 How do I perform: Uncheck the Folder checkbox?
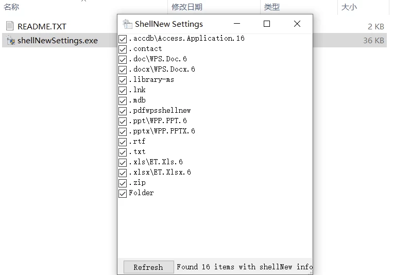coord(123,194)
